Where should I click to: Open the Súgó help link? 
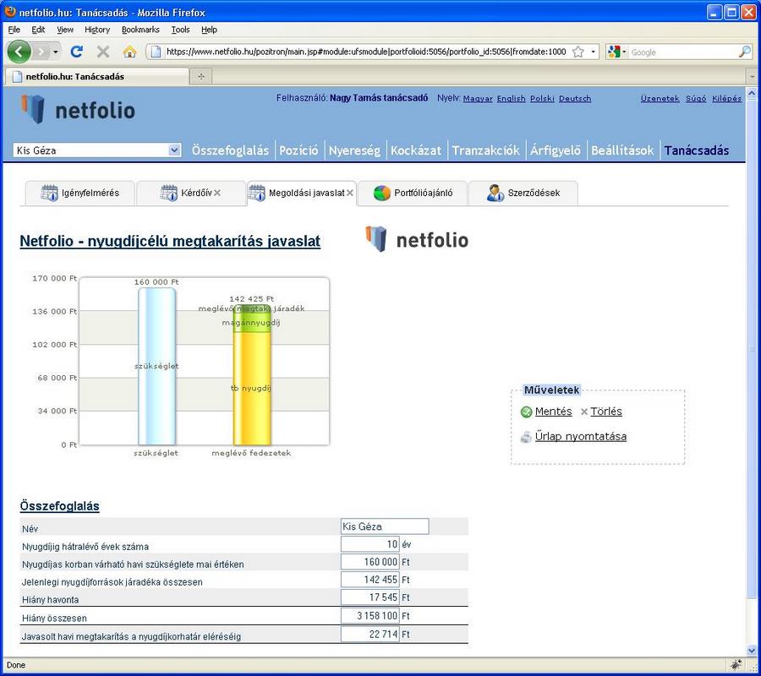[696, 98]
